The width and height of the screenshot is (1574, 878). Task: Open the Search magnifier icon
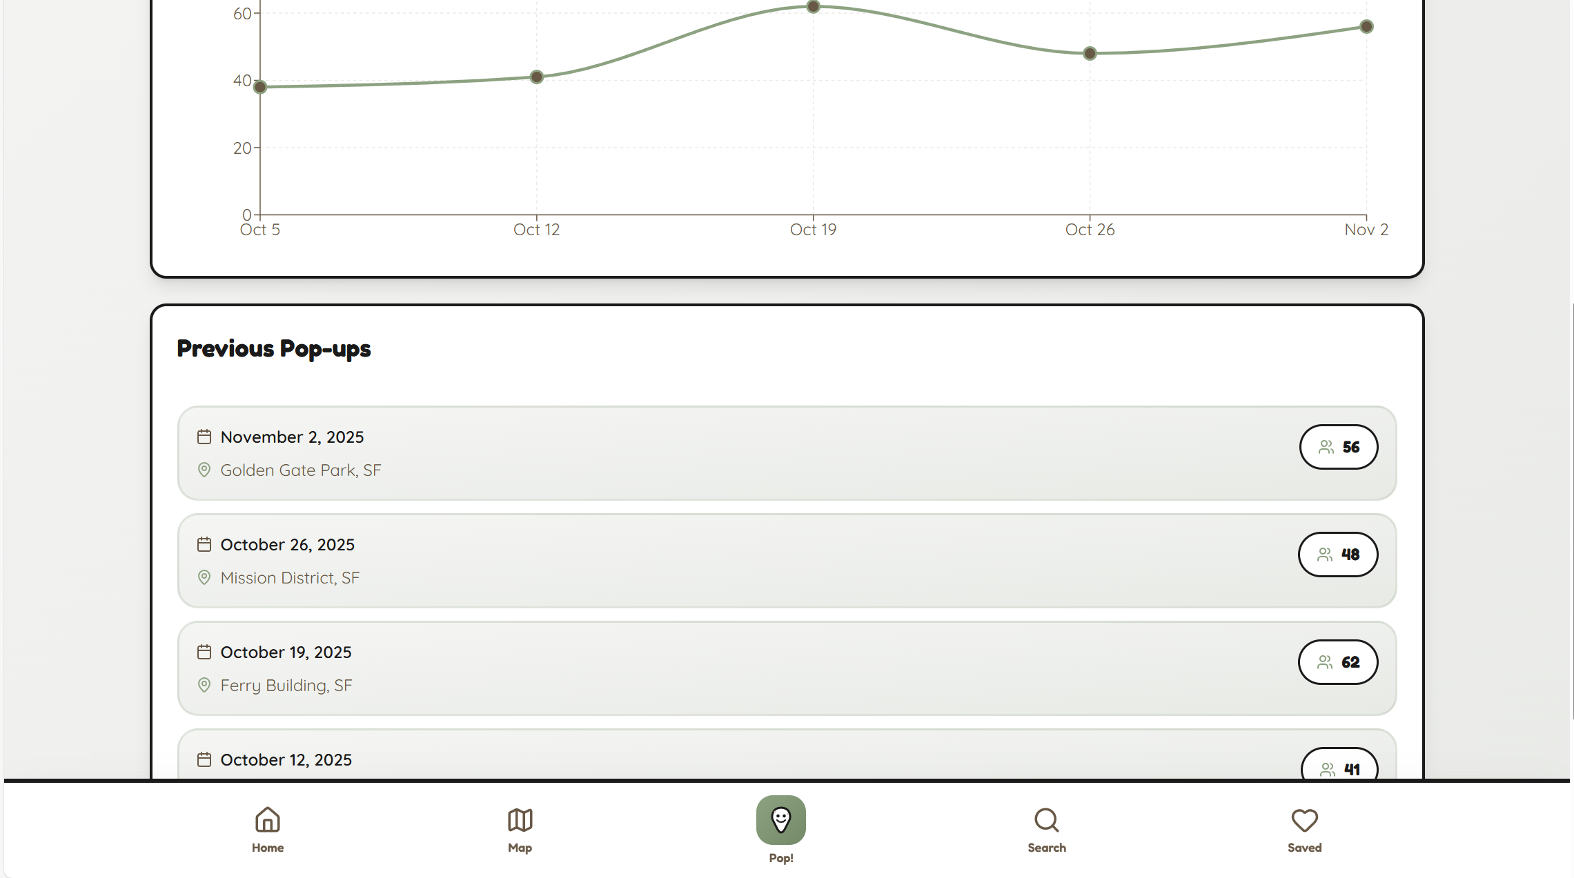(x=1046, y=820)
